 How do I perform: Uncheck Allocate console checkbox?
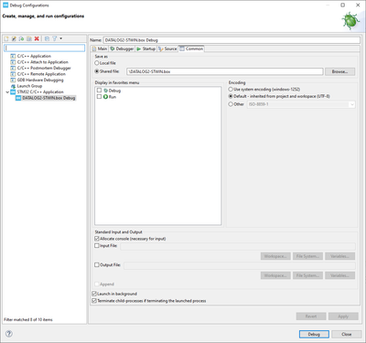pyautogui.click(x=97, y=239)
